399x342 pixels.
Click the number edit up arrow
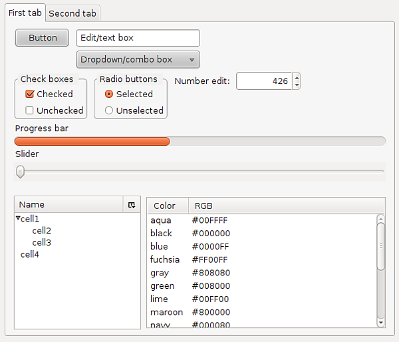click(297, 77)
